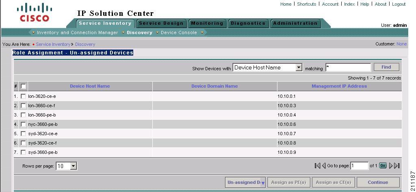The height and width of the screenshot is (192, 416).
Task: Click the Assign as PE(s) button
Action: pos(289,182)
